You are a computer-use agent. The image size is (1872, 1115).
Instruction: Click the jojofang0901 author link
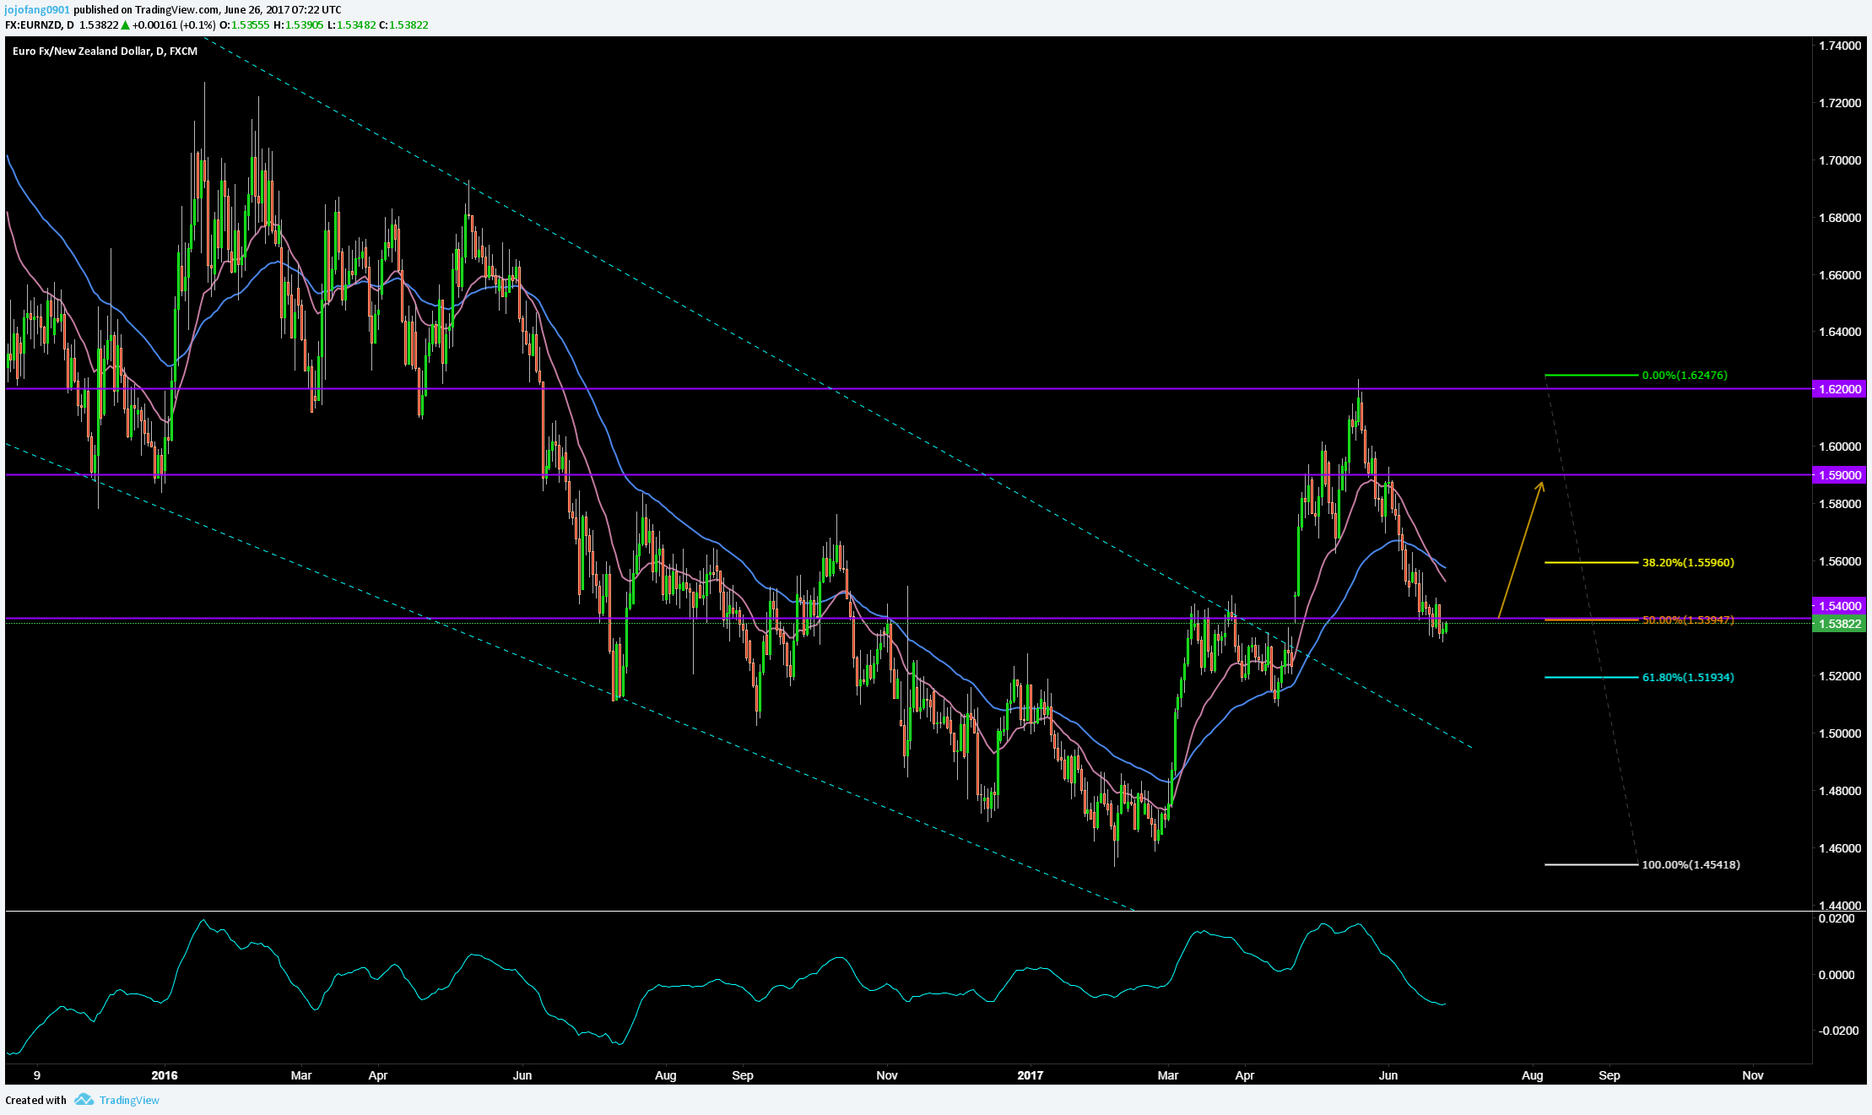coord(37,9)
